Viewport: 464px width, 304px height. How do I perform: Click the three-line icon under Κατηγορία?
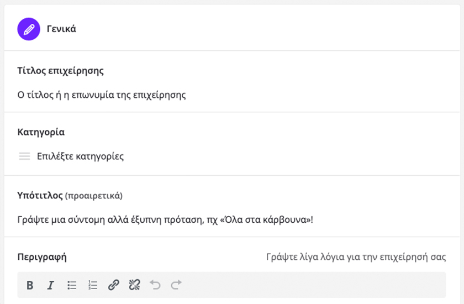click(x=24, y=156)
